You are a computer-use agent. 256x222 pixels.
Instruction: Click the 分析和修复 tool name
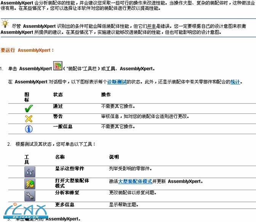coord(67,193)
